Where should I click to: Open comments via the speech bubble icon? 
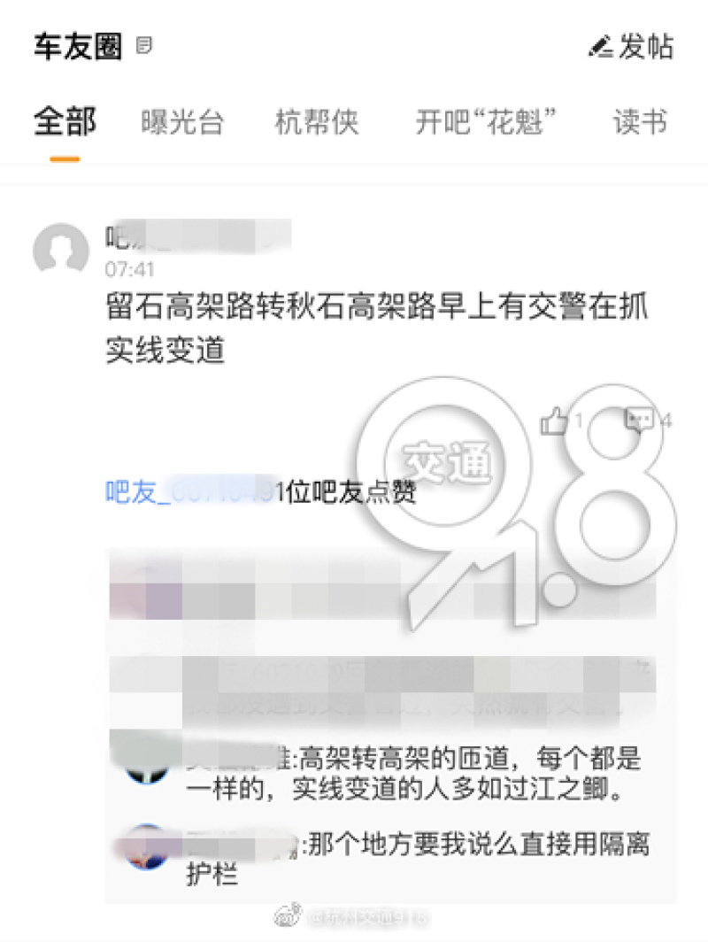tap(639, 419)
